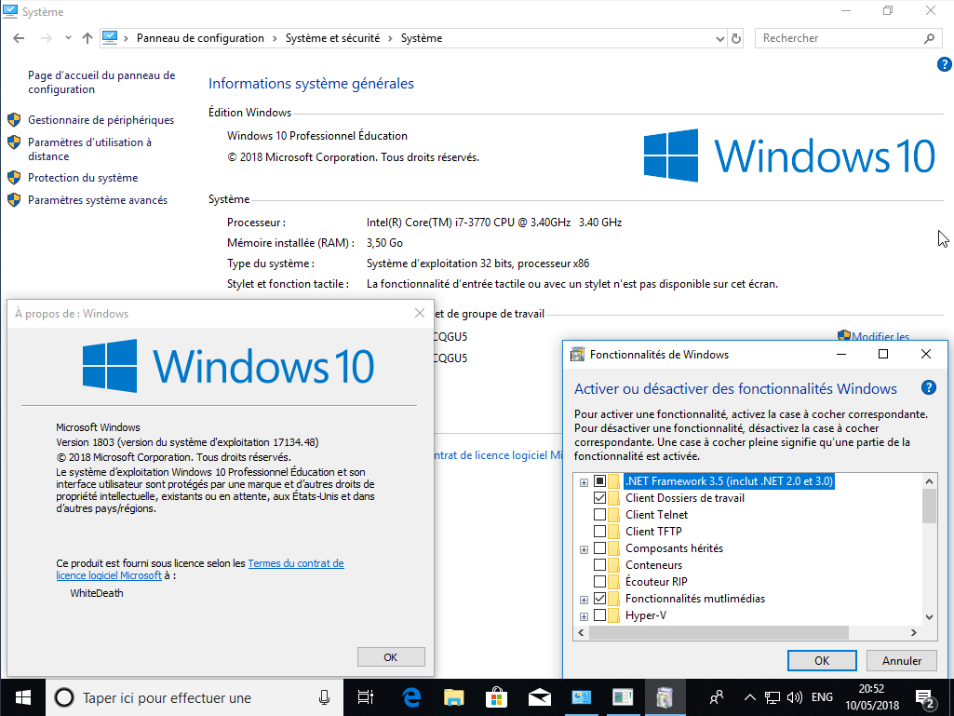Expand the Fonctionnalités mutlimédias node
954x716 pixels.
click(x=584, y=600)
